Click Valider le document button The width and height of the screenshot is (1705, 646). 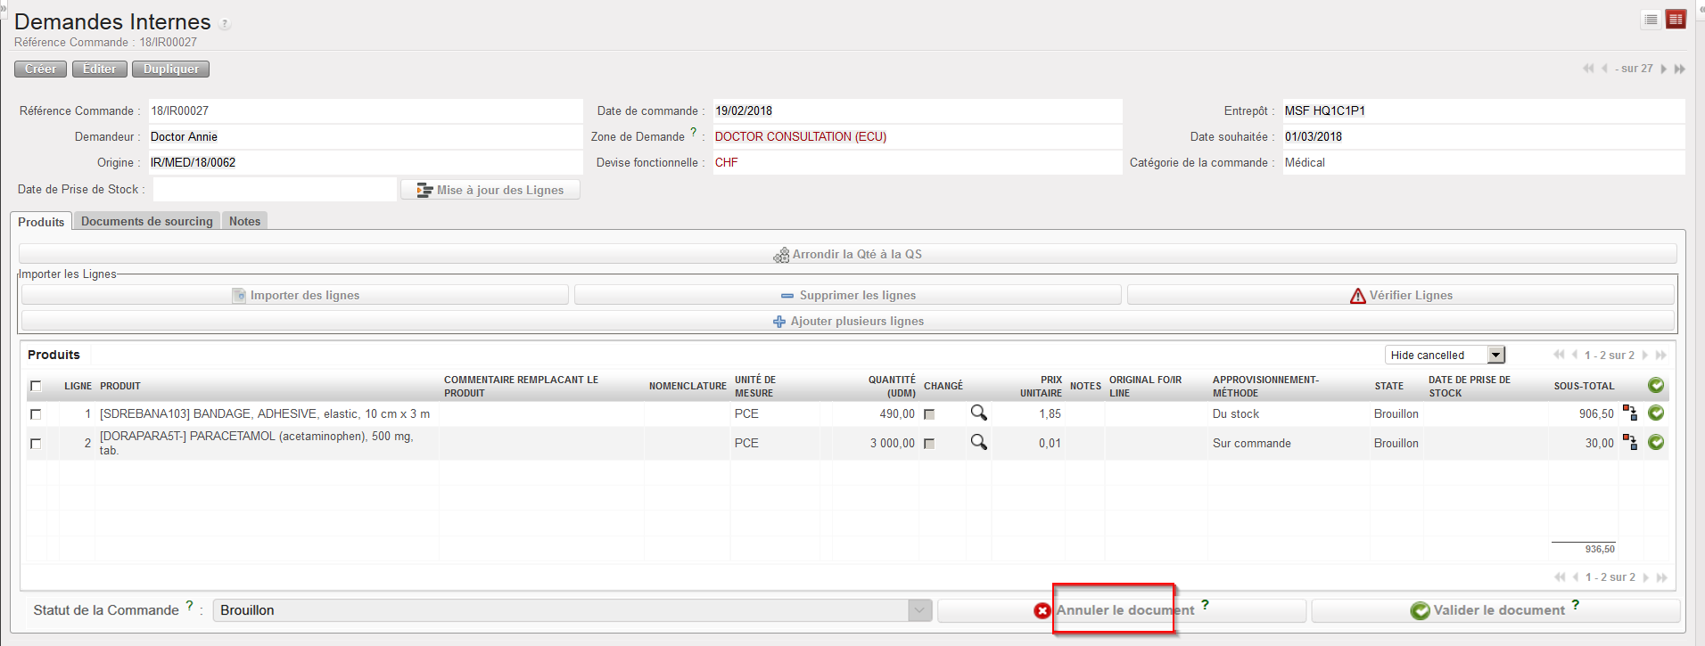coord(1495,610)
